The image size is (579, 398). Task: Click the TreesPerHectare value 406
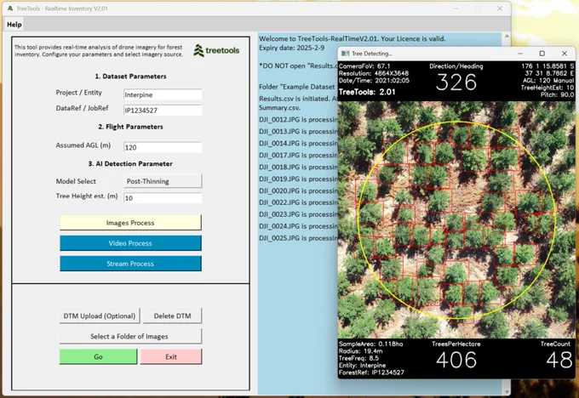tap(456, 360)
